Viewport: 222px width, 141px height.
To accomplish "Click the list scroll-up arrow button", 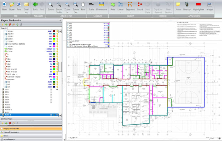I will click(60, 31).
